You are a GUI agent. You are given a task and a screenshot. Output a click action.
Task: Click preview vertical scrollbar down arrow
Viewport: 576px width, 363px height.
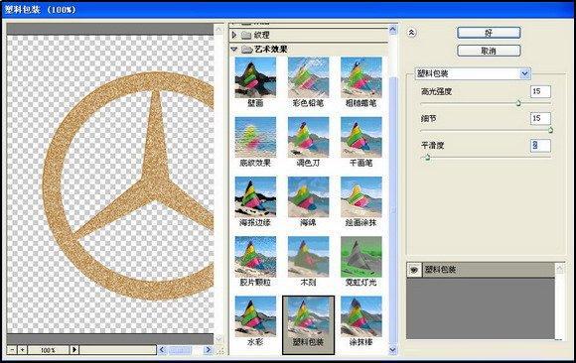click(x=218, y=339)
